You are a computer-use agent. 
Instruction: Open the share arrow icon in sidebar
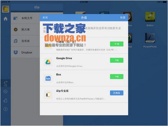(x=6, y=83)
